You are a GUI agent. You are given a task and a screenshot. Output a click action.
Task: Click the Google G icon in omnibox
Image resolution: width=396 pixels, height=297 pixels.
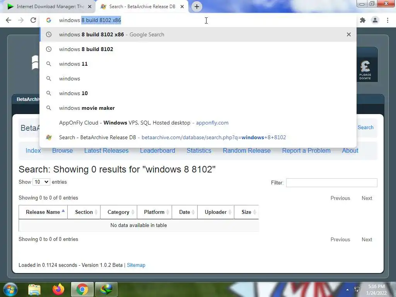(x=48, y=20)
